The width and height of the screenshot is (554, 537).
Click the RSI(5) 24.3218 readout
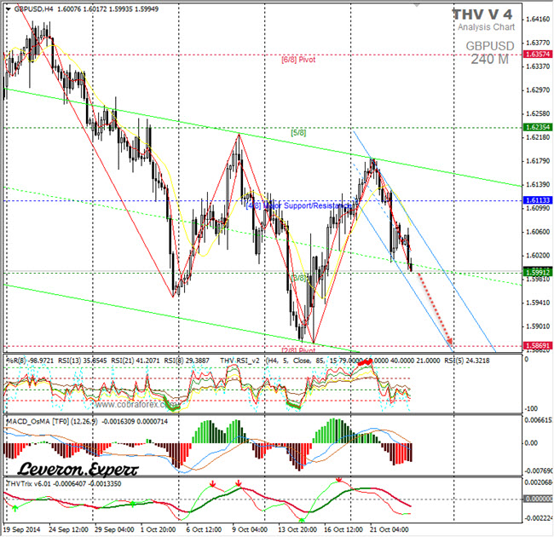tap(467, 361)
